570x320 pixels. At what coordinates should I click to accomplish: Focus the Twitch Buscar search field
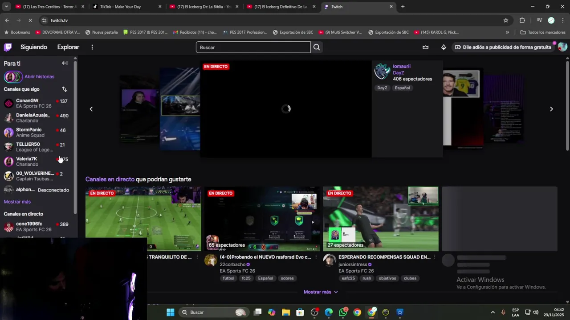[x=253, y=47]
